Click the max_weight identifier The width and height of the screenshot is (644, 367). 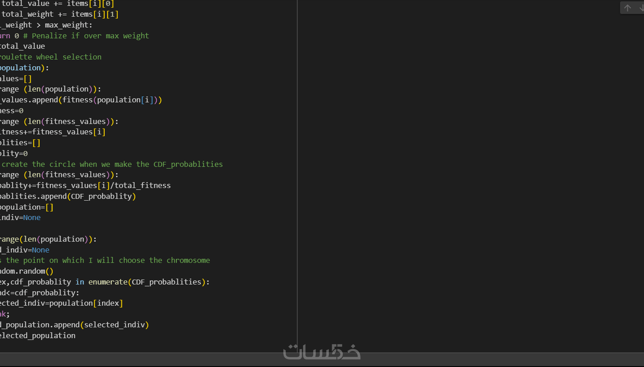[68, 25]
